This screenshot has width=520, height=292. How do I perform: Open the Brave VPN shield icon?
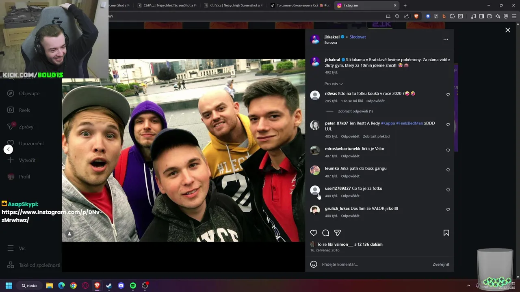click(506, 16)
